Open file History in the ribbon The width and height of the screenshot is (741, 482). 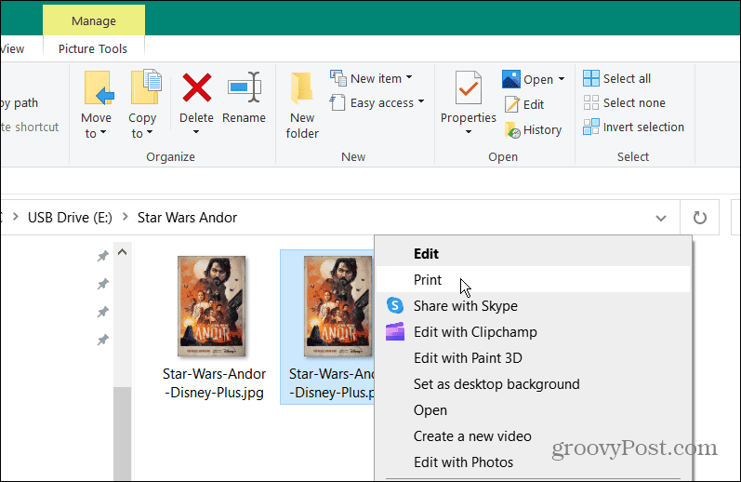(533, 129)
